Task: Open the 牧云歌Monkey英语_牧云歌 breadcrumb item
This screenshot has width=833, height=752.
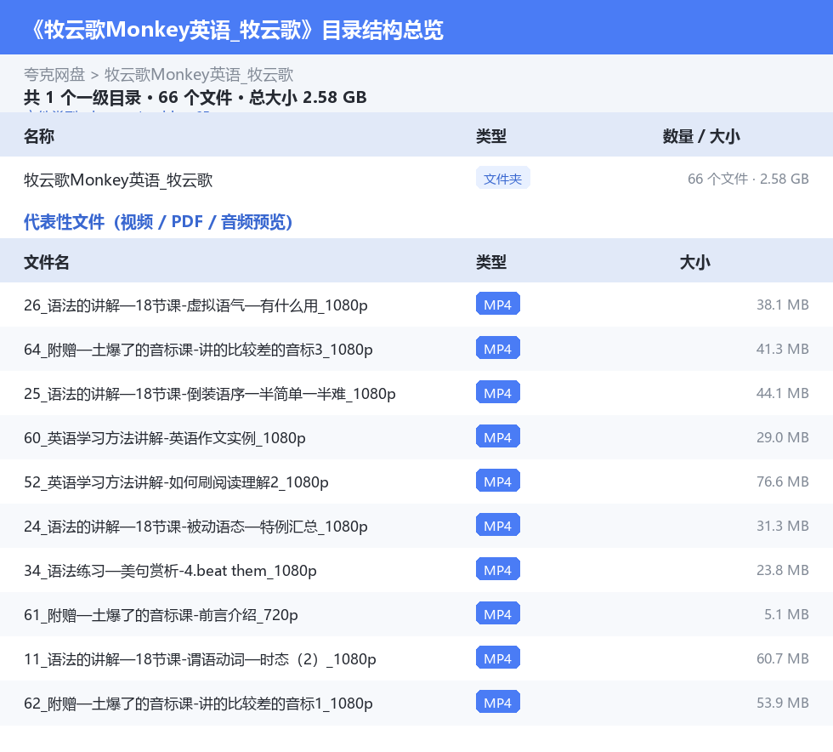Action: 199,75
